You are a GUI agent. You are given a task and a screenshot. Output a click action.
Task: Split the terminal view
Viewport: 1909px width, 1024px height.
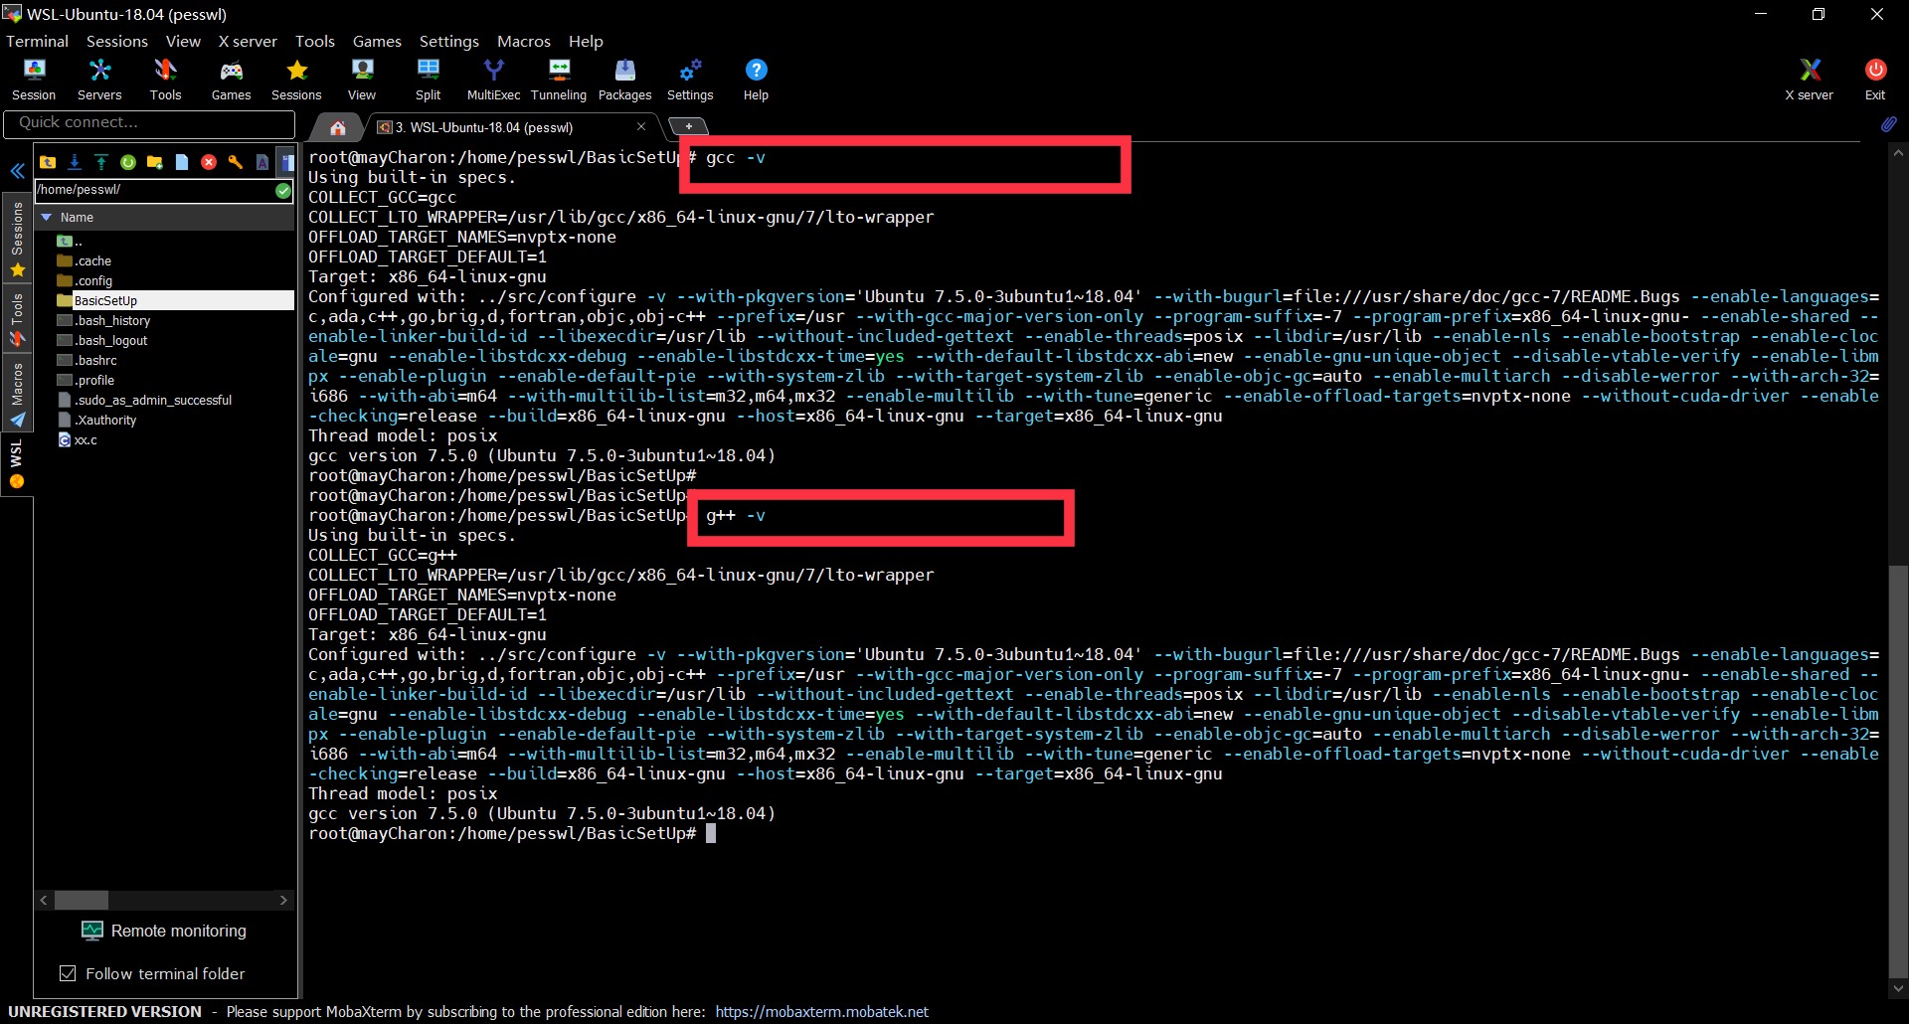point(428,78)
